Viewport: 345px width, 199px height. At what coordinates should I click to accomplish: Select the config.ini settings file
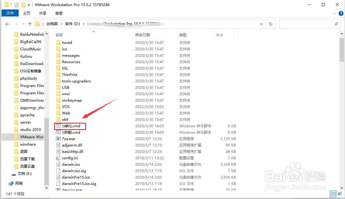[70, 158]
